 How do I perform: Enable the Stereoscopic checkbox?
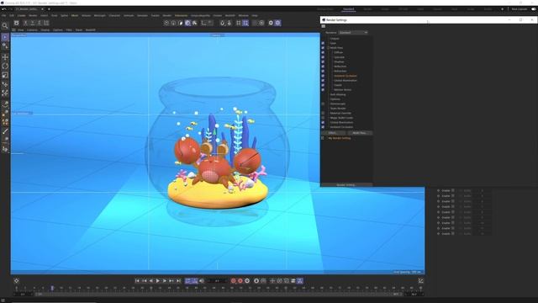pyautogui.click(x=323, y=104)
